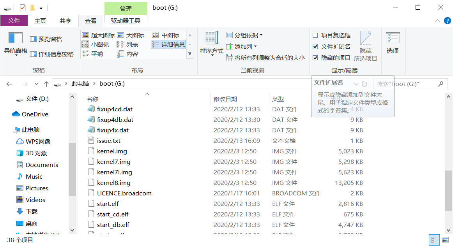Click Hide selected items button
453x246 pixels.
point(365,46)
